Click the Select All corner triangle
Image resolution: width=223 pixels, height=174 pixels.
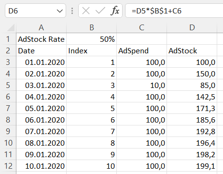click(11, 28)
